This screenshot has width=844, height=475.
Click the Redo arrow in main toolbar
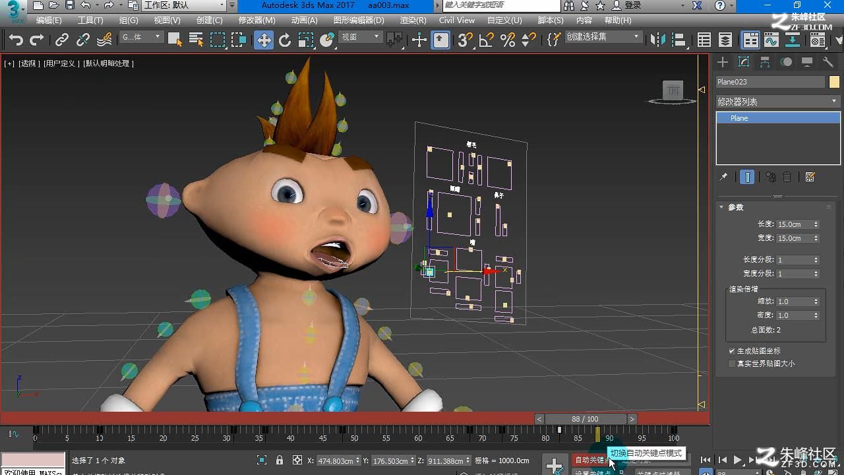(37, 40)
